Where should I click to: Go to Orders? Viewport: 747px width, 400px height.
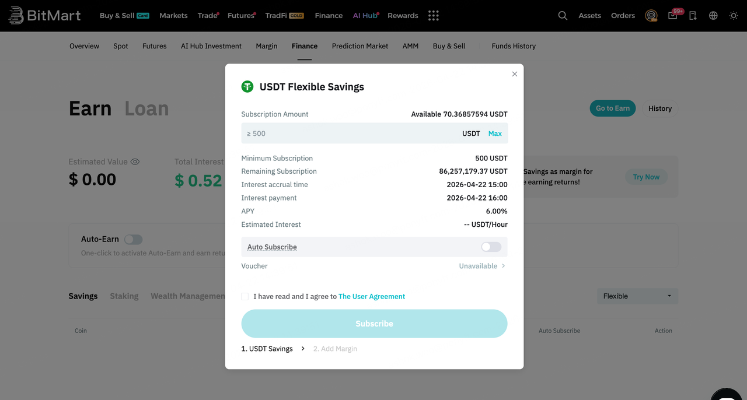pos(623,16)
